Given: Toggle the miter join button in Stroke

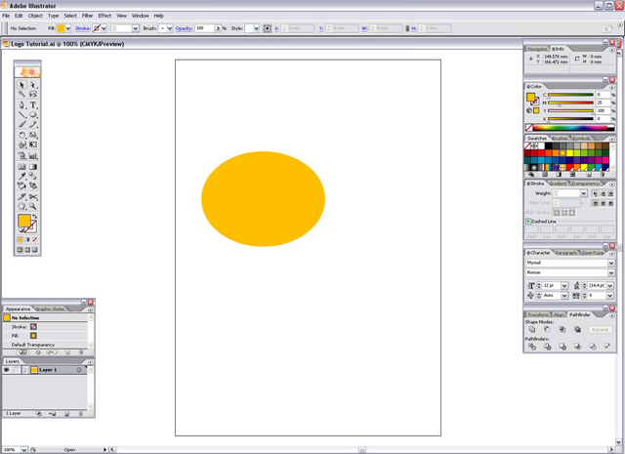Looking at the screenshot, I should tap(595, 203).
